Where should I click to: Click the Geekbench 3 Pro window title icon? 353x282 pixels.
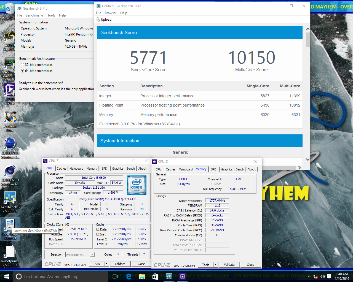[19, 9]
